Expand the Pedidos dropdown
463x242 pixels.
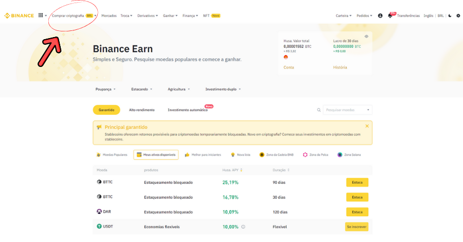tap(364, 15)
